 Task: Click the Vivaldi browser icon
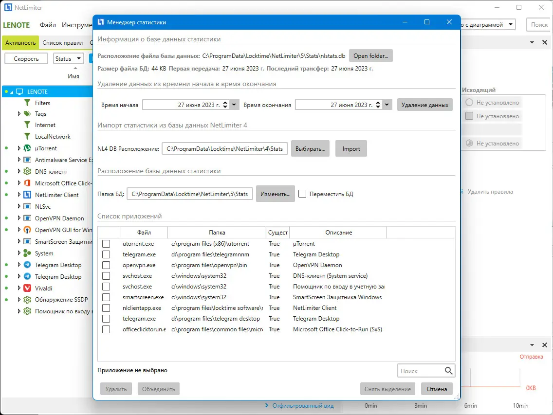pos(27,288)
